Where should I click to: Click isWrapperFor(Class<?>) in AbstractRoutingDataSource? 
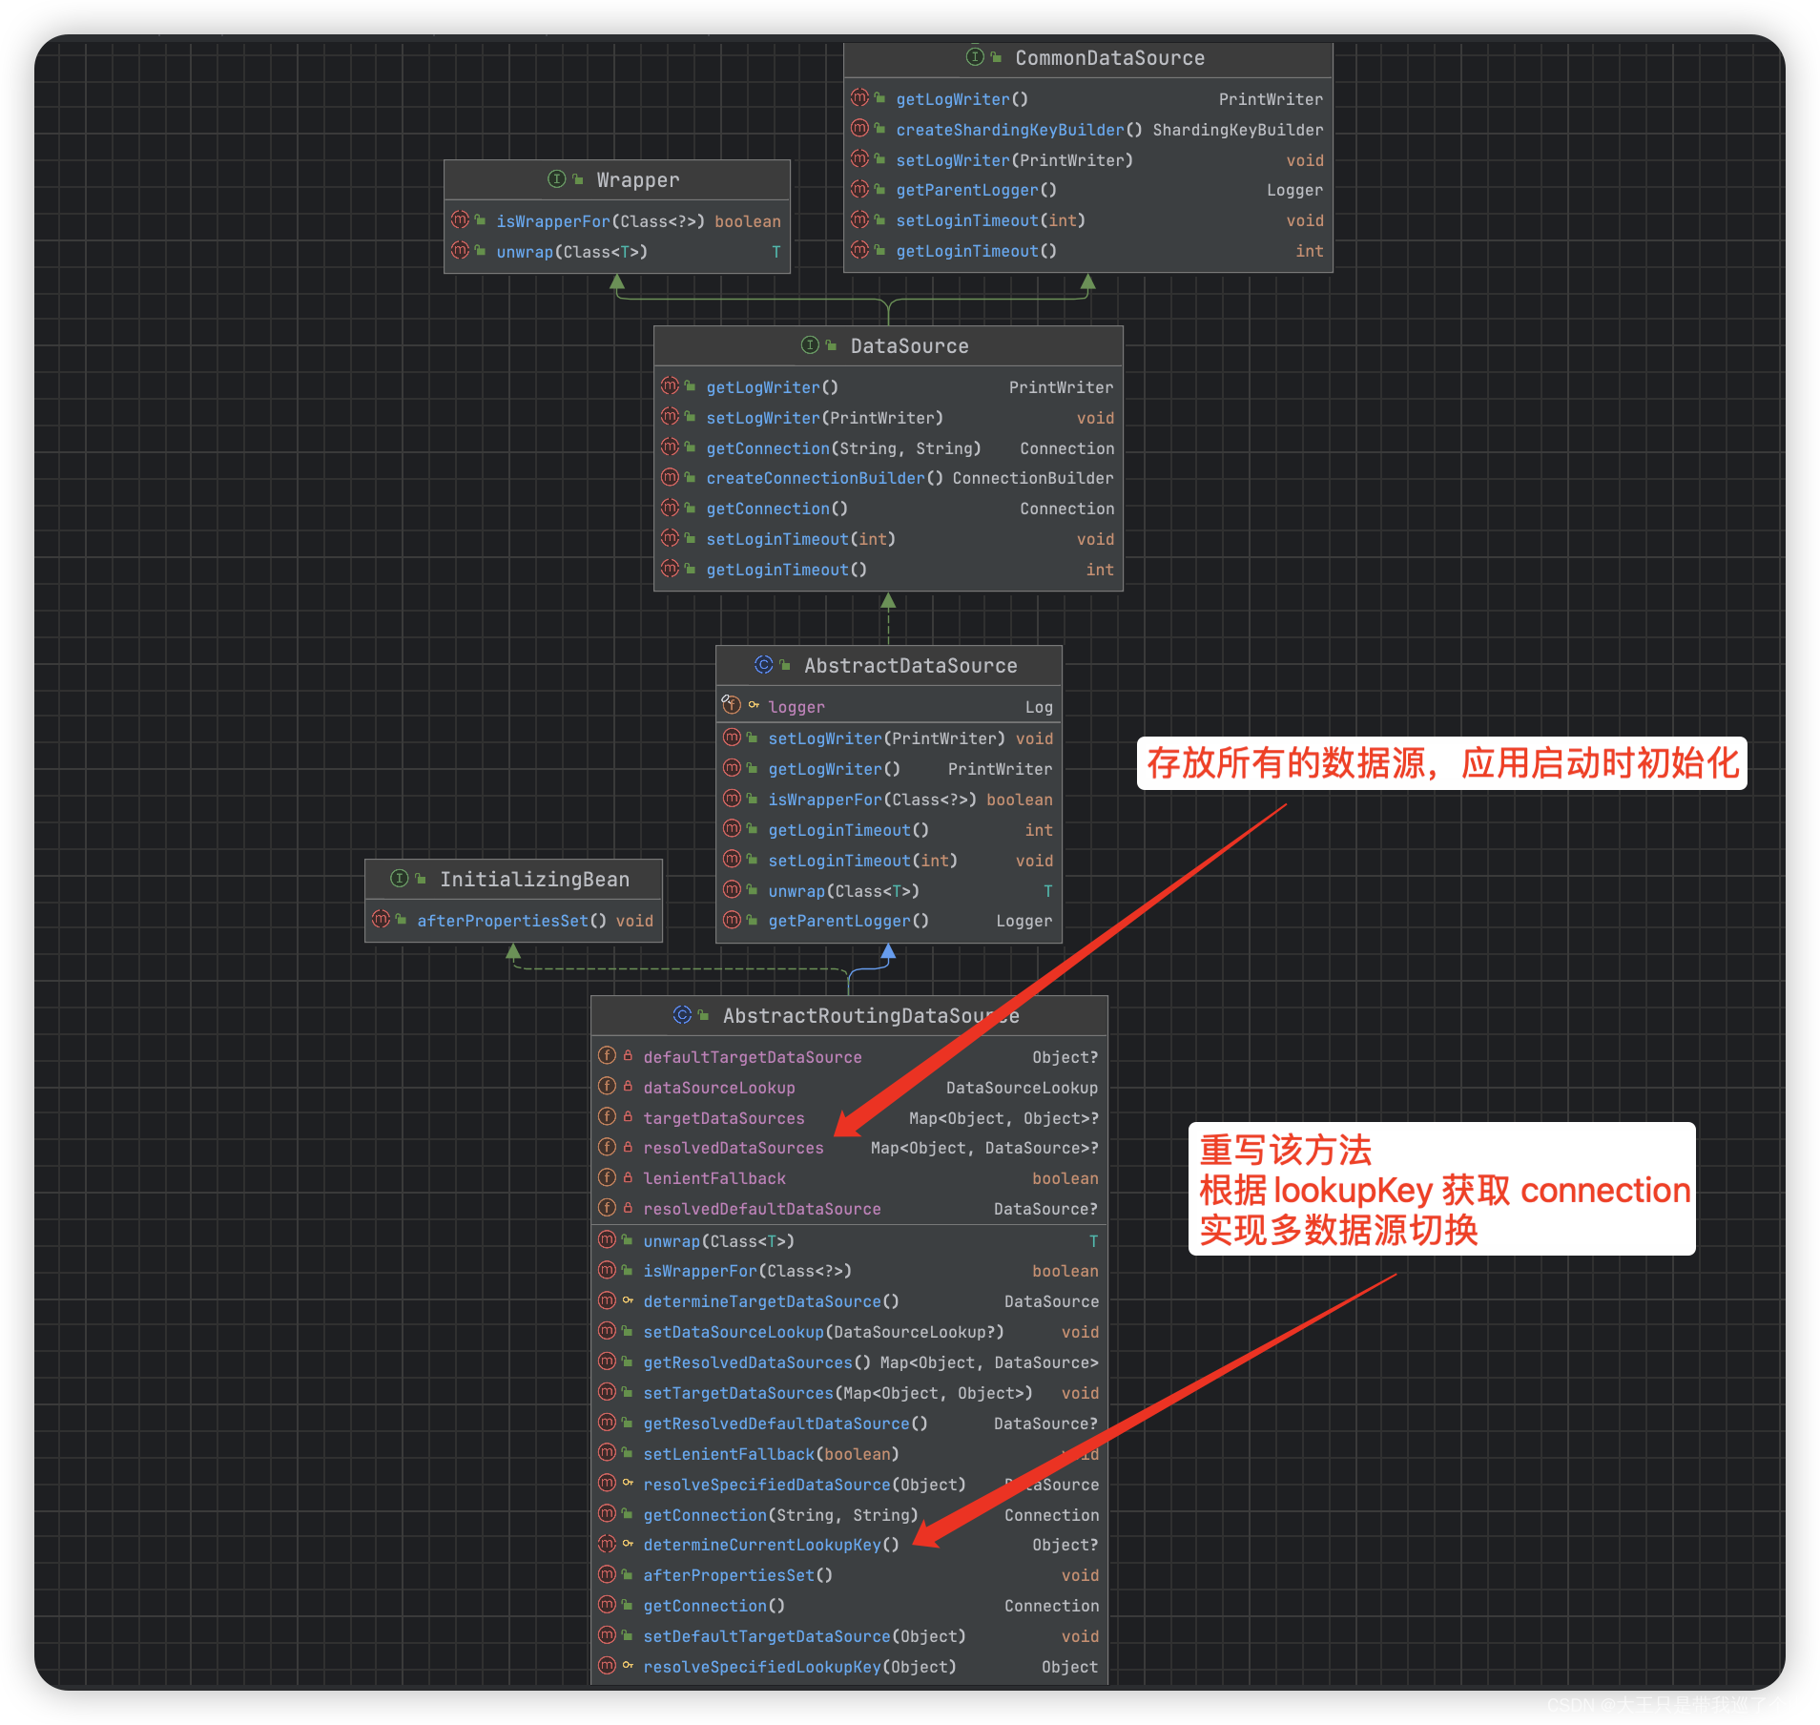pyautogui.click(x=747, y=1271)
